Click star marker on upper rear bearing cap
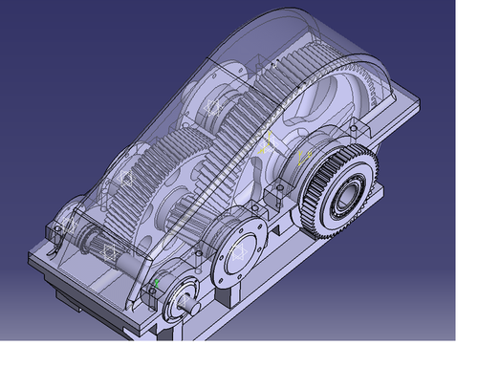The image size is (478, 388). click(212, 107)
